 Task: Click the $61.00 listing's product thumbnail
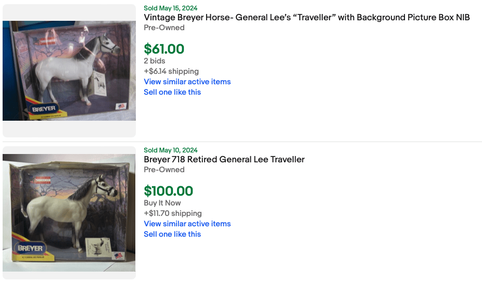click(x=69, y=71)
